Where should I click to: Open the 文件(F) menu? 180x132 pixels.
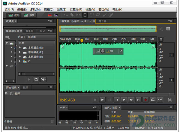[9, 10]
